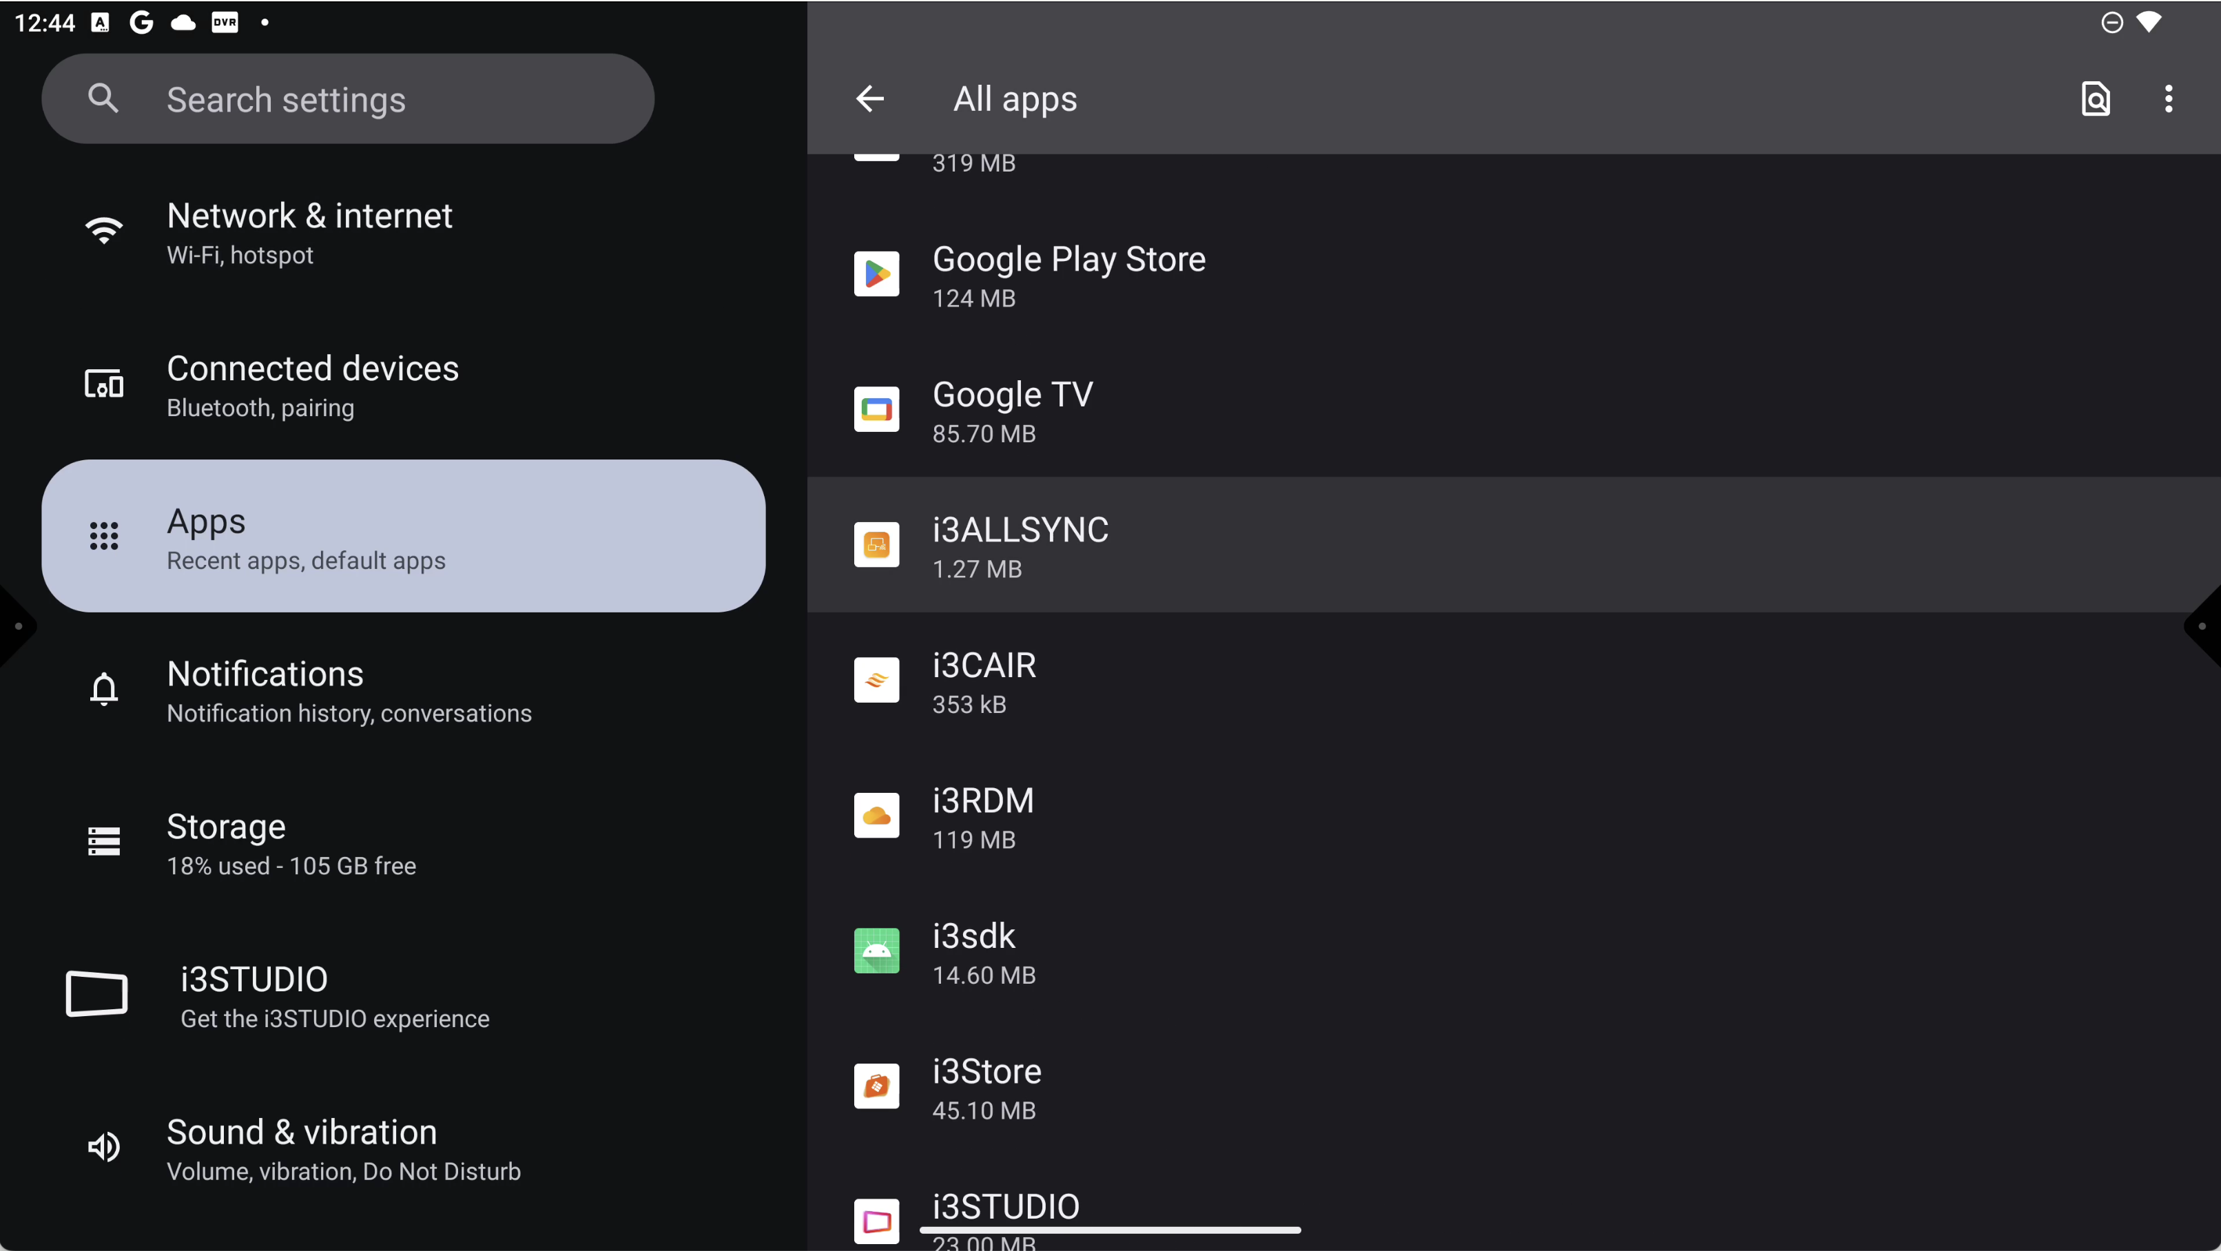Viewport: 2221px width, 1251px height.
Task: Click the i3CAIR app icon
Action: click(876, 680)
